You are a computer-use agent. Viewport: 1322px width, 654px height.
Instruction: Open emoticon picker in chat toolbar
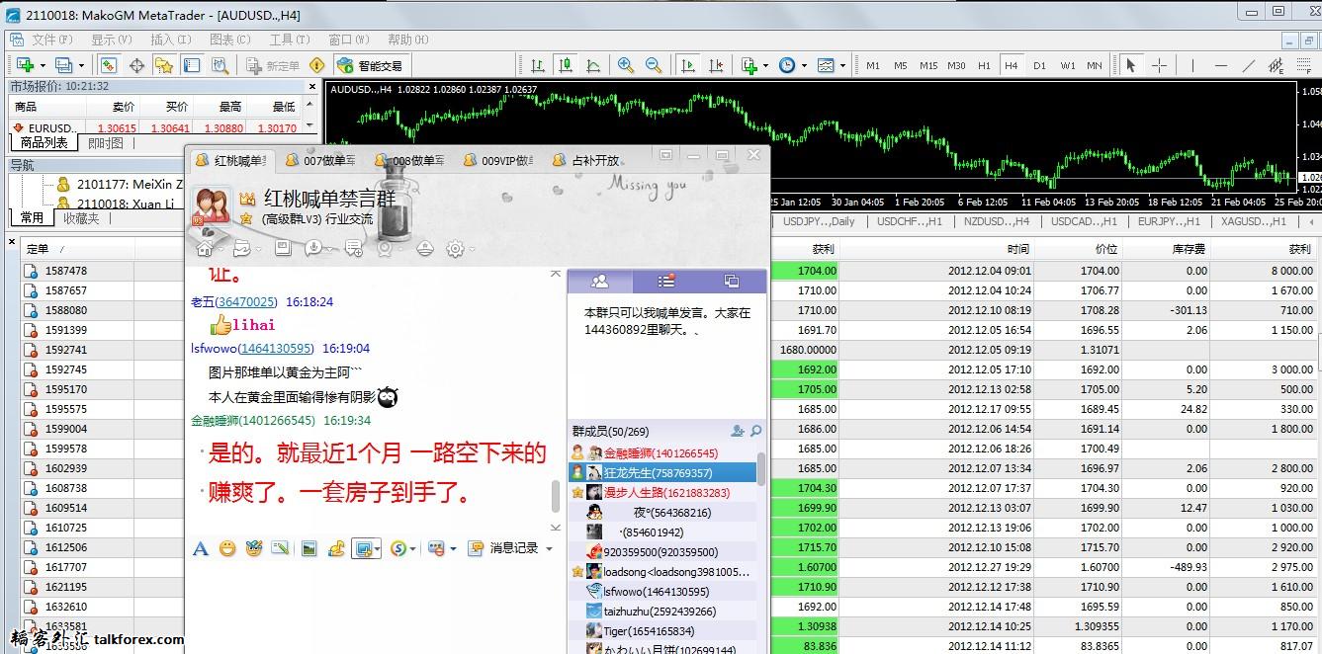[x=227, y=548]
